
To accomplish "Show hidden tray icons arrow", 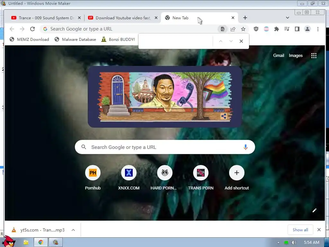I will 278,242.
